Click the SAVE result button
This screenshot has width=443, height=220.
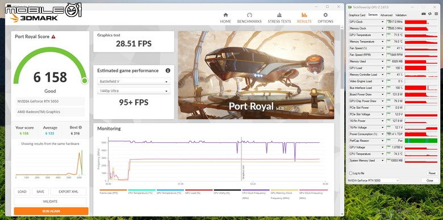40,192
